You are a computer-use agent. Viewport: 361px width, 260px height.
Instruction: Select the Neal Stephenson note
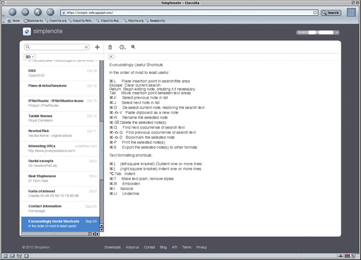click(x=61, y=179)
